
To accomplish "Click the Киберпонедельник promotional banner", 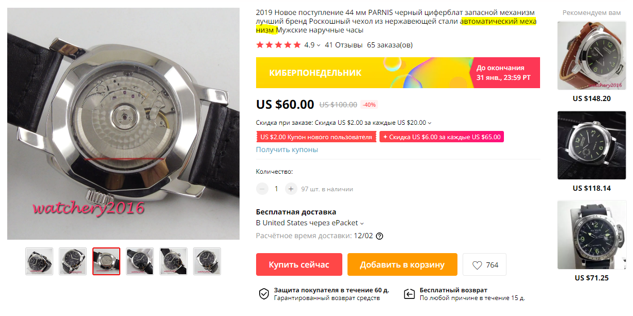I will point(398,73).
